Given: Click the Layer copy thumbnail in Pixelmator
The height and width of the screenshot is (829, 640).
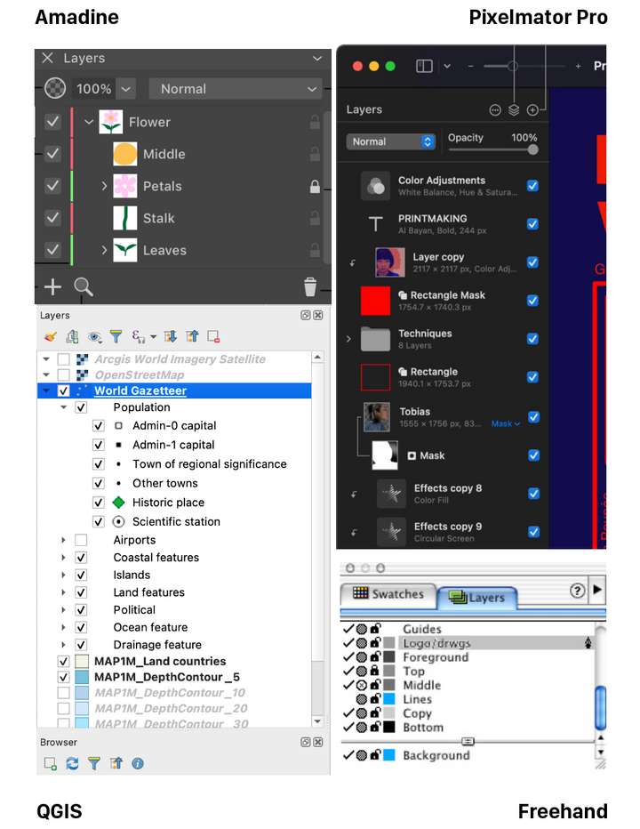Looking at the screenshot, I should (390, 262).
